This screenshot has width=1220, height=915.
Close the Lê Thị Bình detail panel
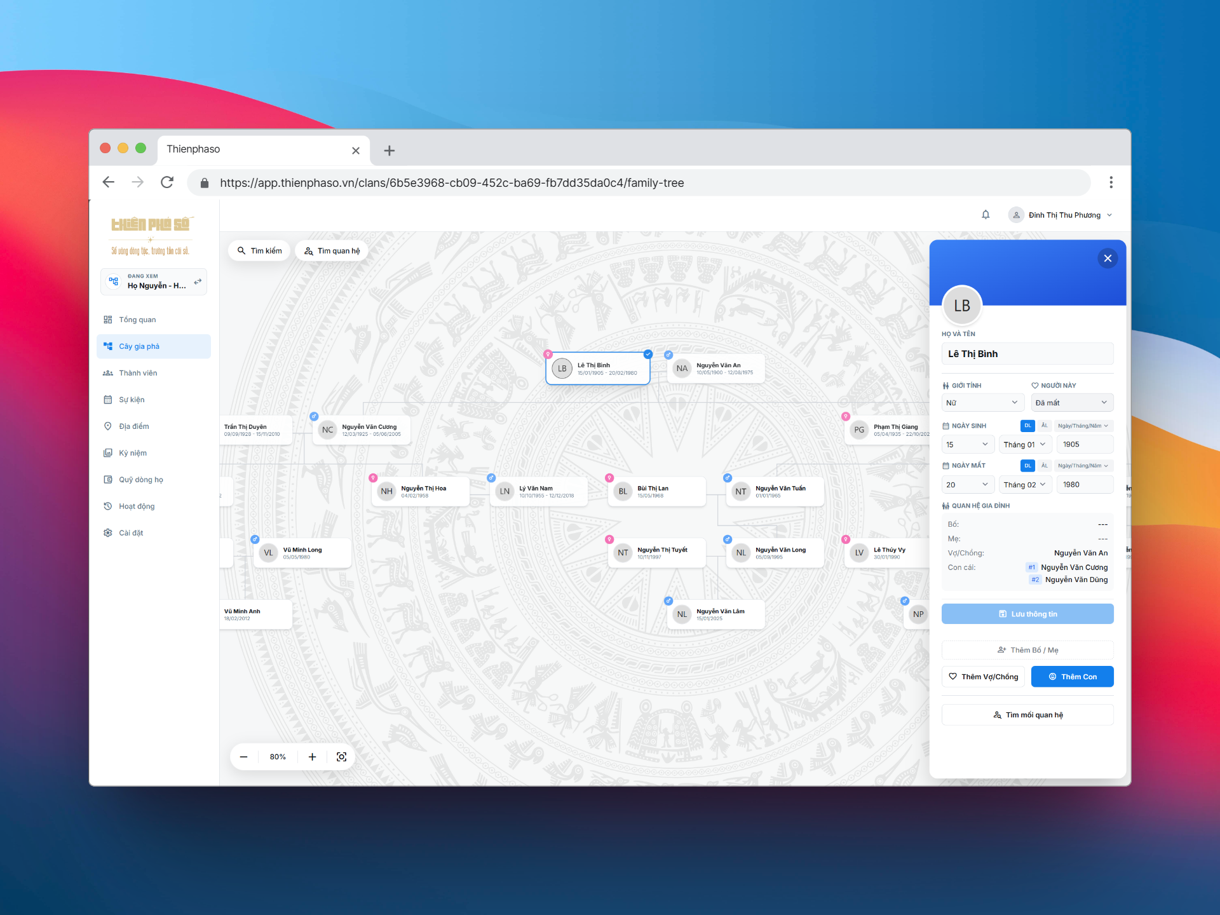(1108, 258)
